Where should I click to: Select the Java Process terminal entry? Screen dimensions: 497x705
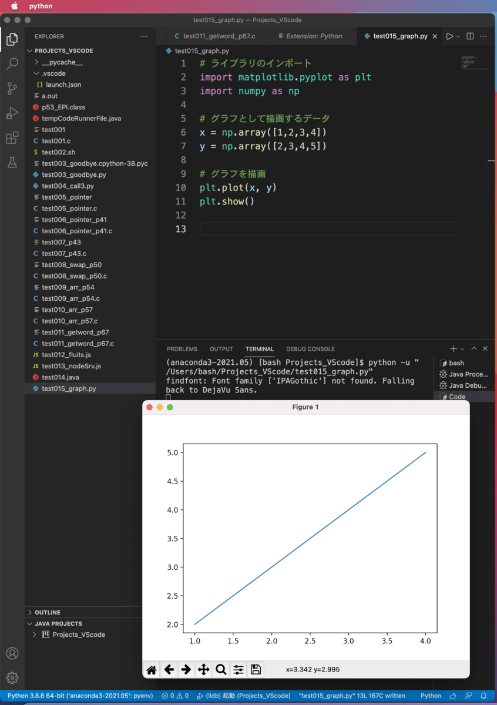point(464,374)
